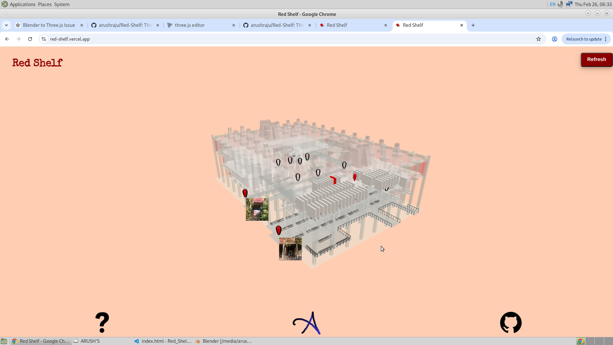Open the new tab plus button
The width and height of the screenshot is (613, 345).
473,25
